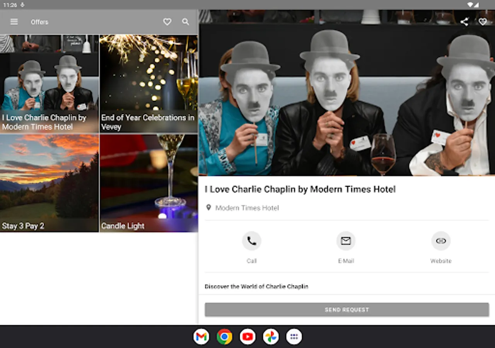495x348 pixels.
Task: Tap the Modern Times Hotel location text
Action: [247, 208]
